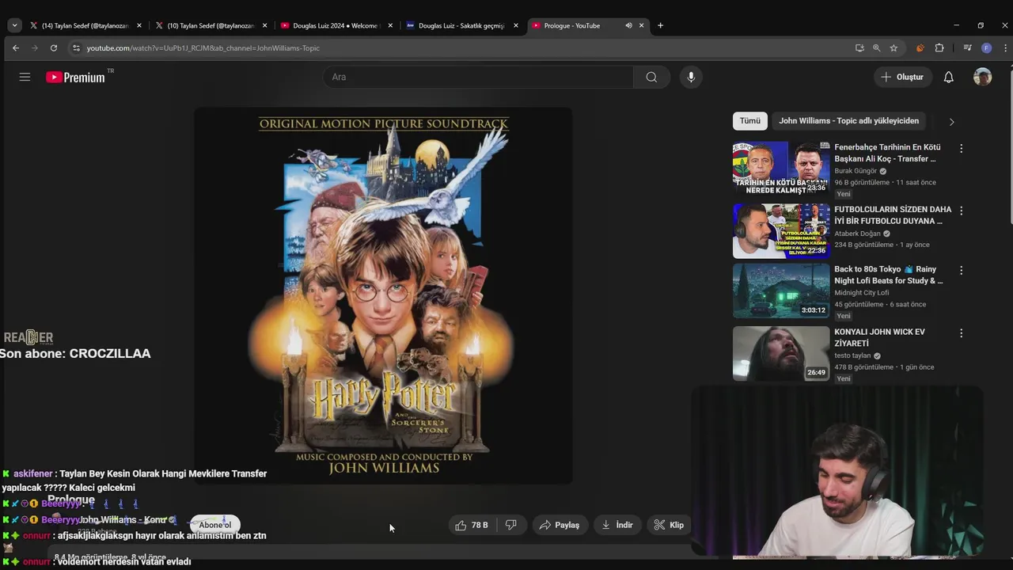The width and height of the screenshot is (1013, 570).
Task: Open the orange extension icon
Action: 920,48
